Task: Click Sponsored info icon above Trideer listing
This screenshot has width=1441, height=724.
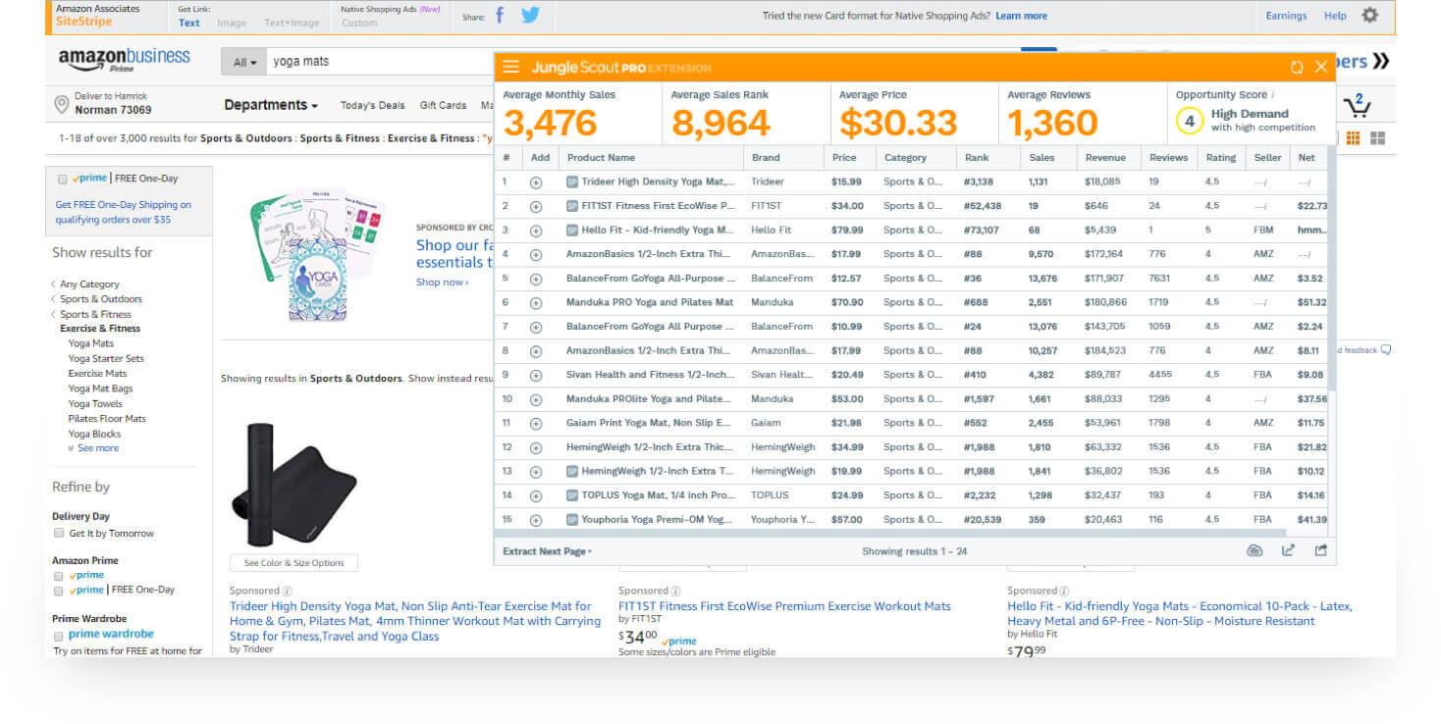Action: pos(288,592)
